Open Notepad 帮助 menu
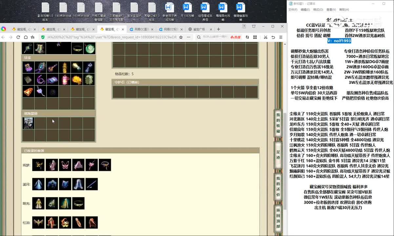Viewport: 394px width, 236px height. coord(344,10)
